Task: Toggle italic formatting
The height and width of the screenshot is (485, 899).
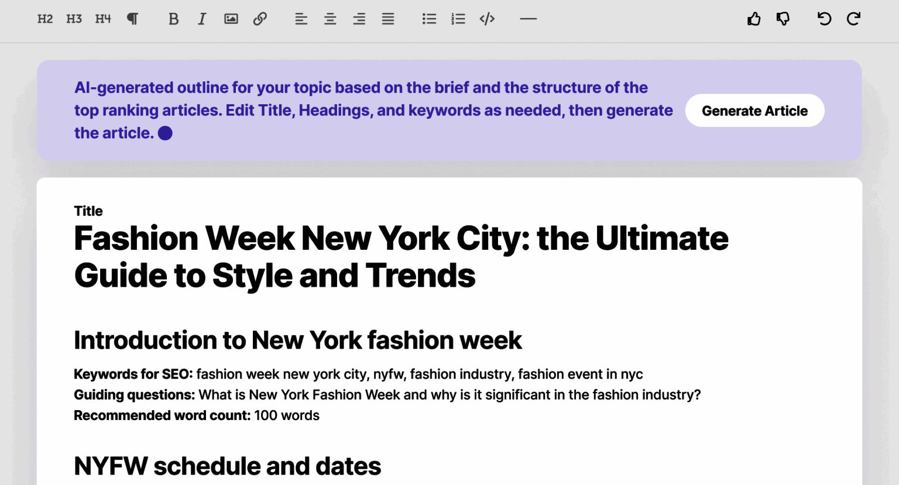Action: coord(202,19)
